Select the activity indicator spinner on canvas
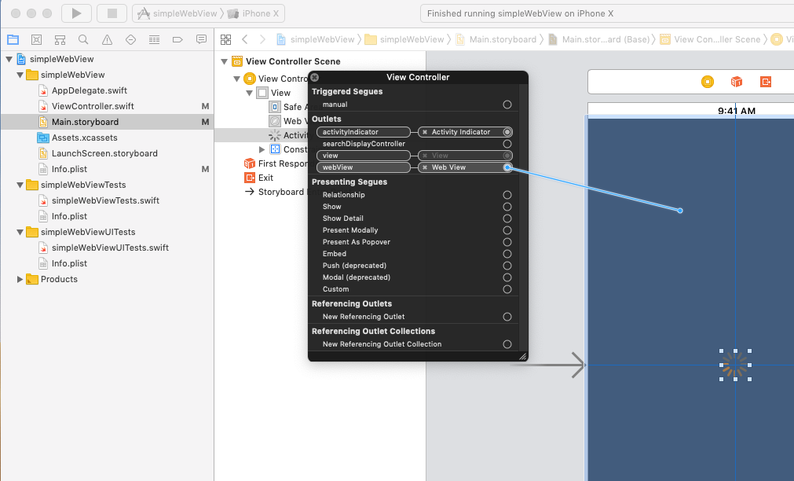This screenshot has height=481, width=794. pyautogui.click(x=735, y=365)
